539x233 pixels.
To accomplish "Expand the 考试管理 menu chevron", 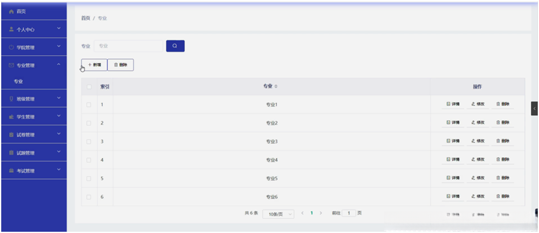I will (x=59, y=169).
